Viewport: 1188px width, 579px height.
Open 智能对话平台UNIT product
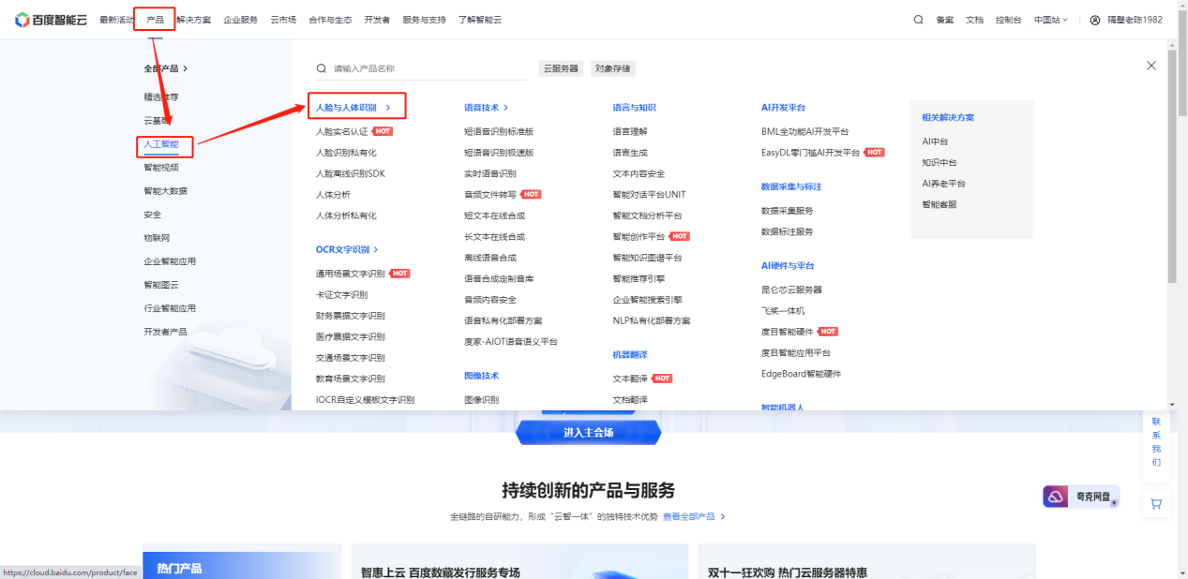click(x=650, y=195)
